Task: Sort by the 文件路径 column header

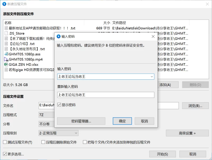Action: pos(150,23)
